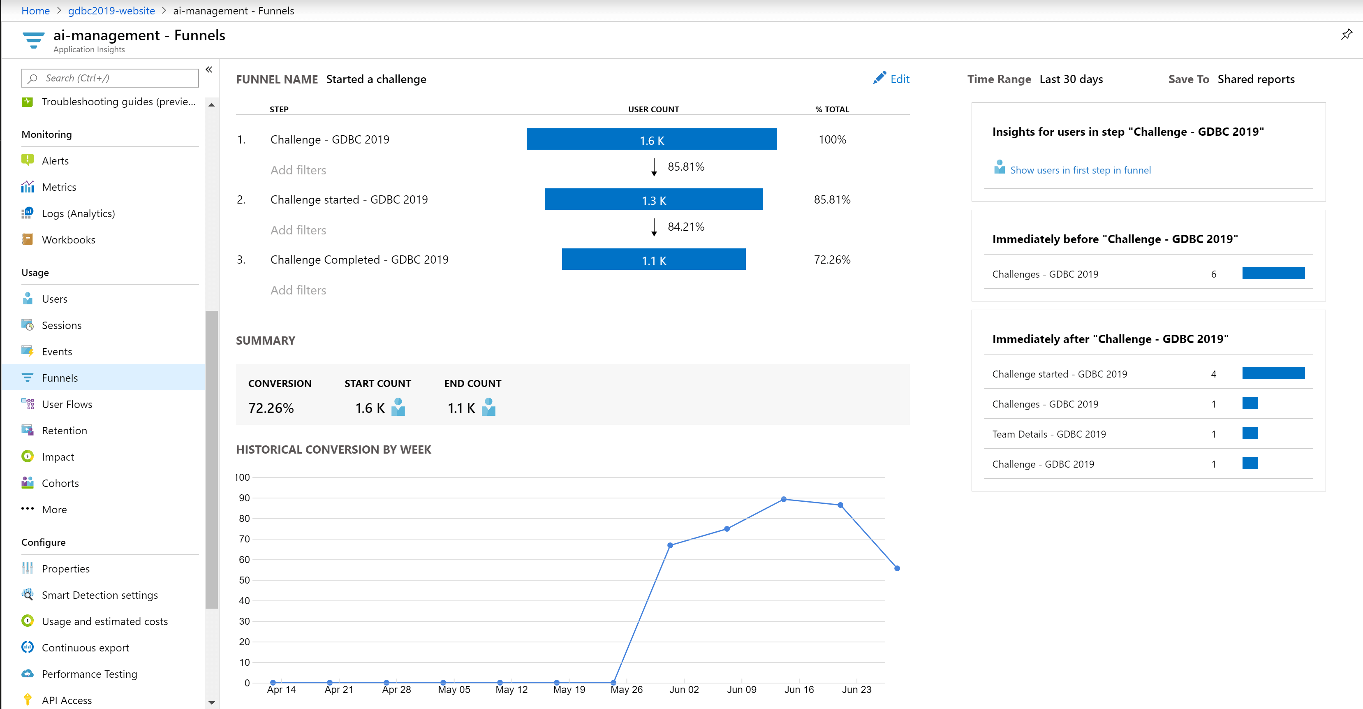Click the sidebar search input field
Viewport: 1363px width, 709px height.
pos(119,78)
